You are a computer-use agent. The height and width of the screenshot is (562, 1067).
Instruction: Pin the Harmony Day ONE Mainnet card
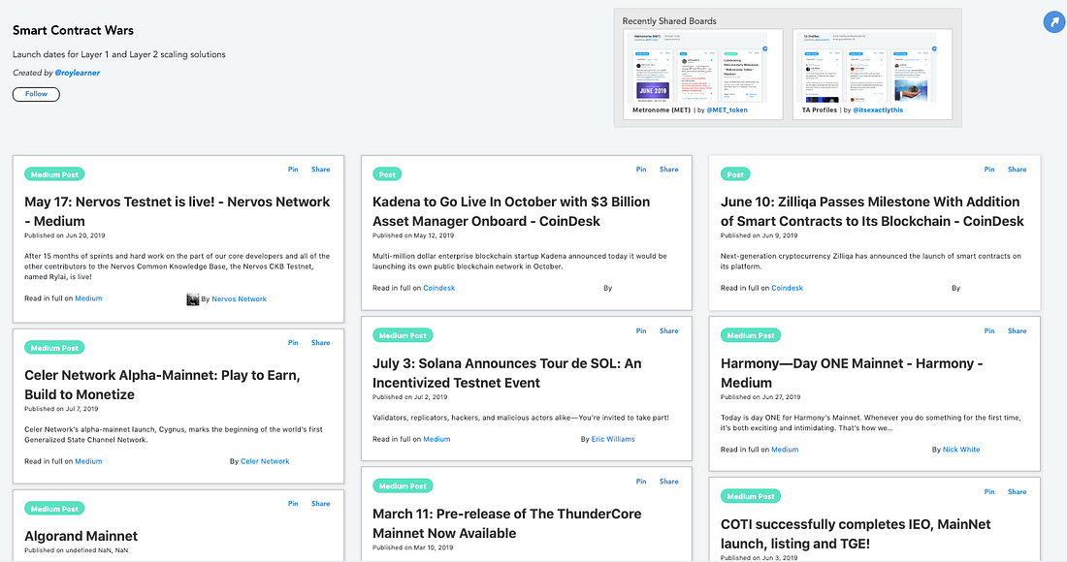(x=989, y=331)
